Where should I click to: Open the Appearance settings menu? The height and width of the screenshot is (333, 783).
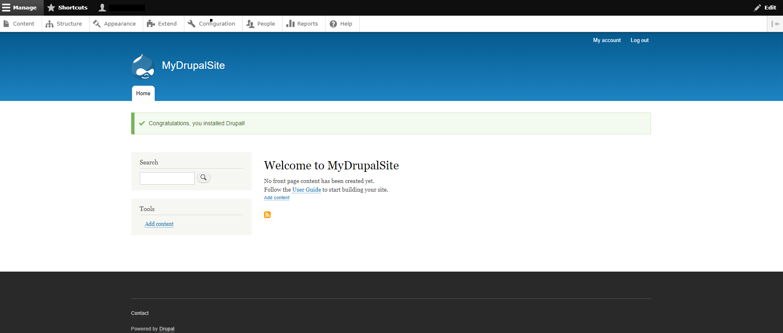pyautogui.click(x=115, y=24)
